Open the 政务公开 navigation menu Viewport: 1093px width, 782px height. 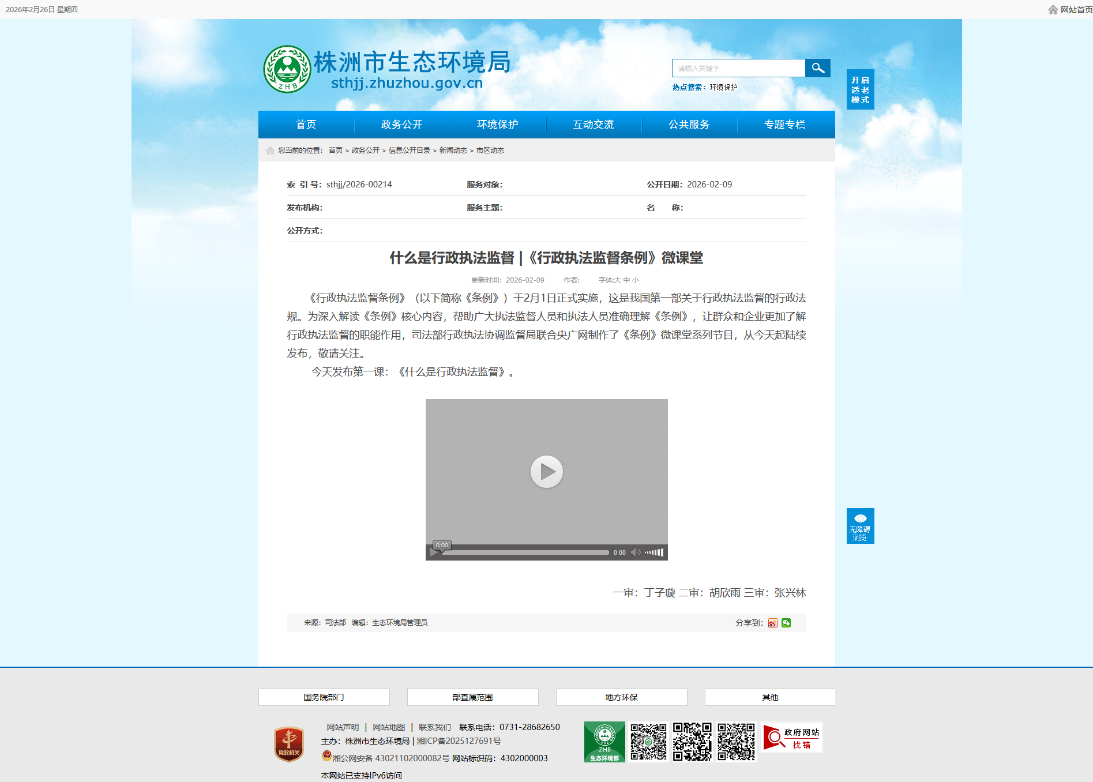coord(401,125)
